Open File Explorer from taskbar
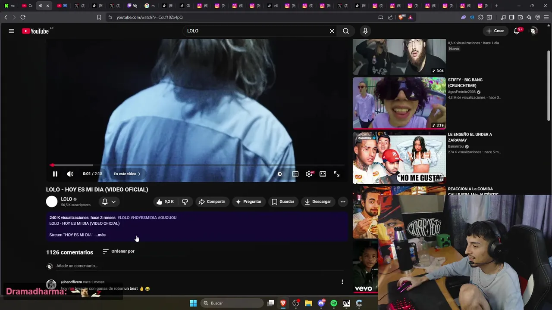Viewport: 552px width, 310px height. [x=308, y=303]
